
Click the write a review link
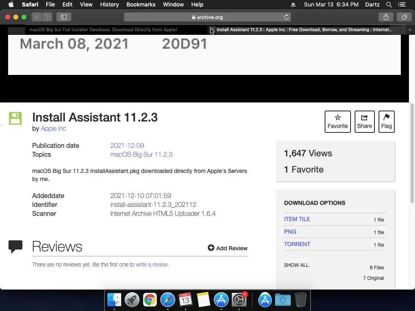[x=152, y=264]
